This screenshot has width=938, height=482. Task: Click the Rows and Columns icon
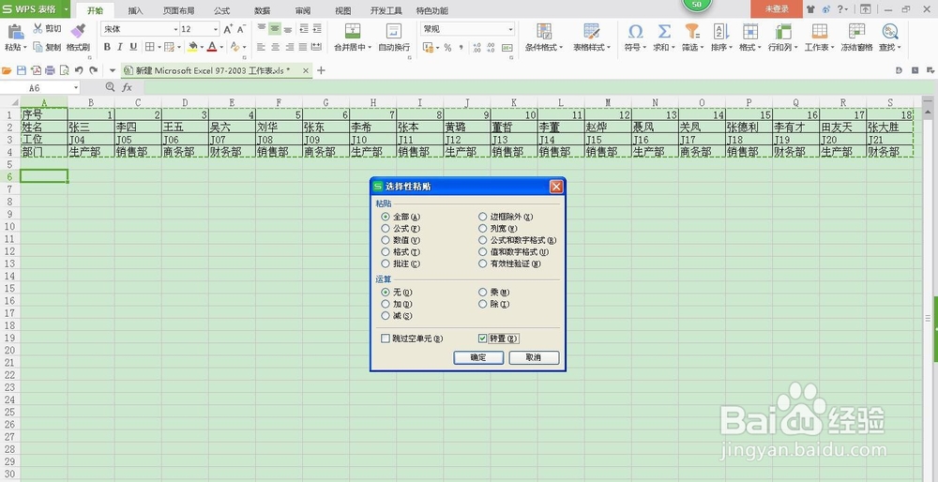(x=783, y=31)
